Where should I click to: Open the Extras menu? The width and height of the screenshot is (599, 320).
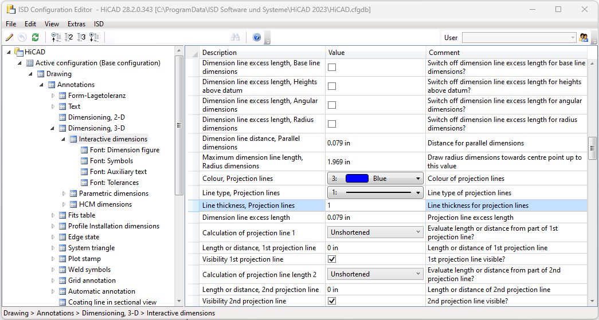tap(76, 24)
